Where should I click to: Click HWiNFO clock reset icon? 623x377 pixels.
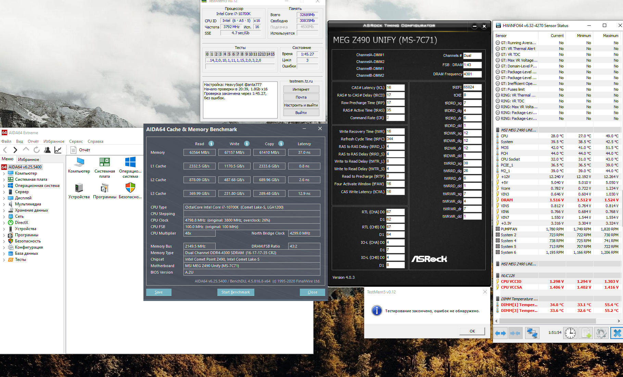pos(570,333)
